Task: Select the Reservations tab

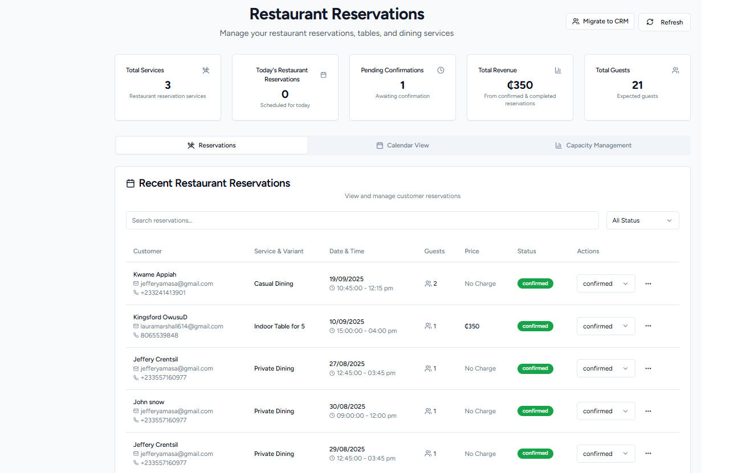Action: point(211,145)
